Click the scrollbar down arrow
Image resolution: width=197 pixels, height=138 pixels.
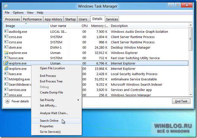190,94
